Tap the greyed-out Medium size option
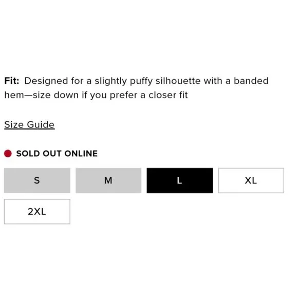Image resolution: width=298 pixels, height=298 pixels. point(108,180)
